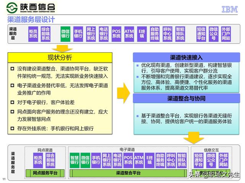The height and width of the screenshot is (183, 245).
Task: Click the IBM logo
Action: point(230,9)
